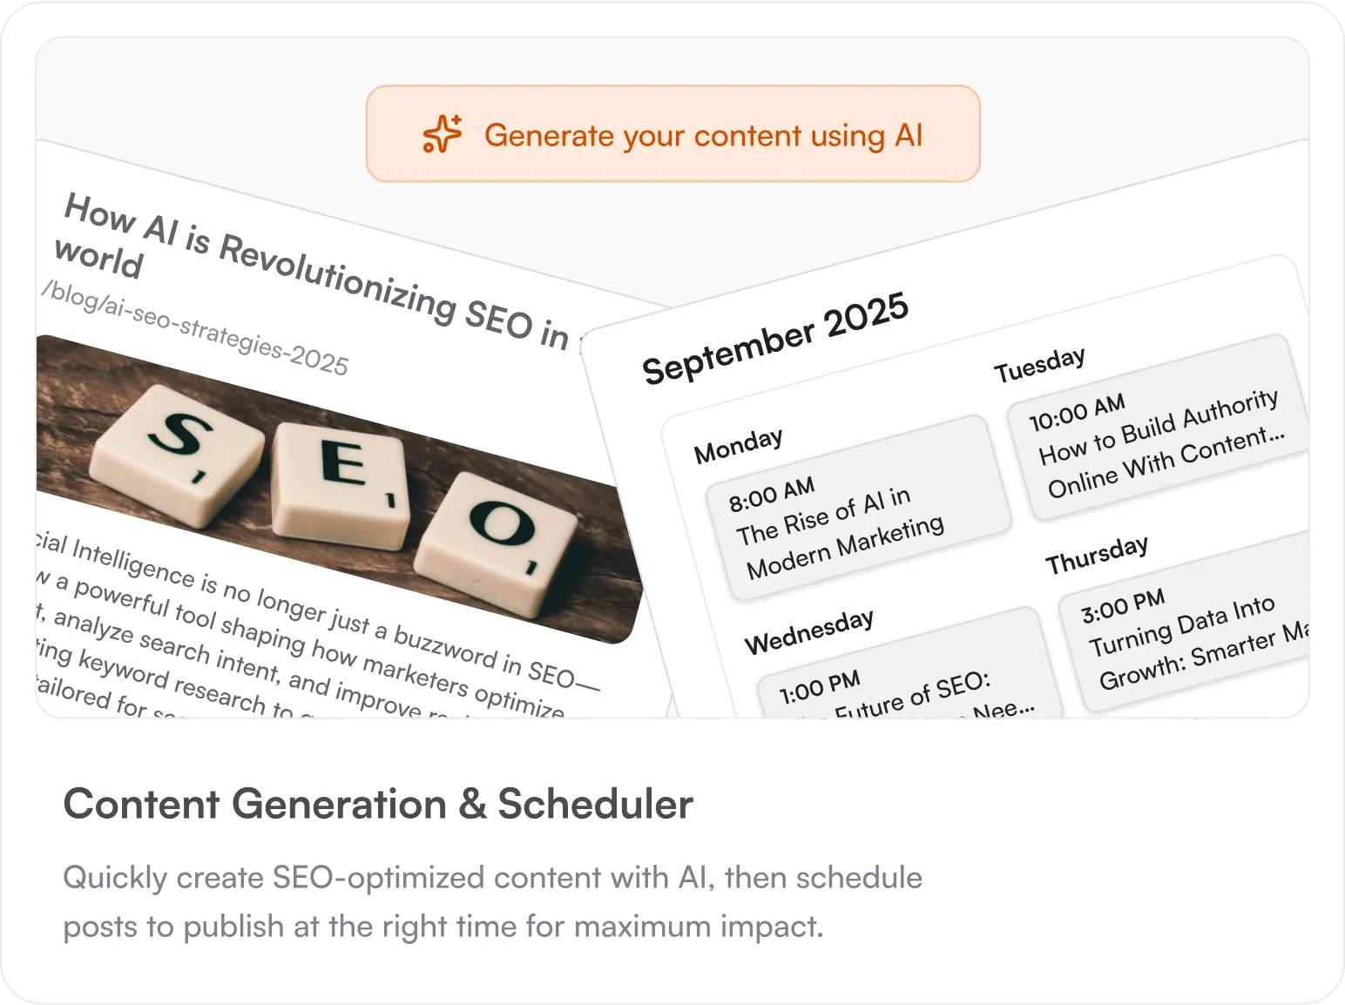Open the SEO tiles blog image
Image resolution: width=1345 pixels, height=1005 pixels.
340,489
